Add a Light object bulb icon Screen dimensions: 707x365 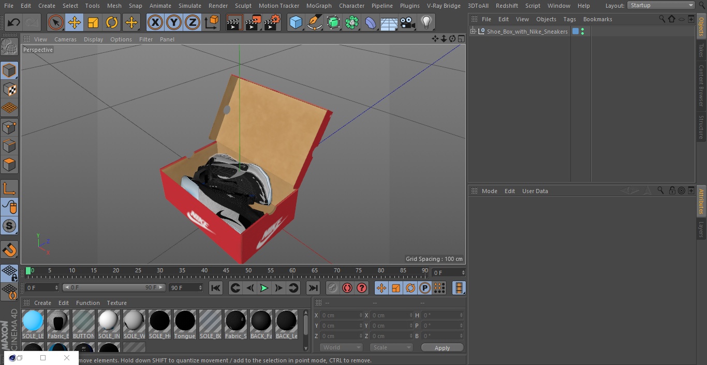(x=426, y=22)
